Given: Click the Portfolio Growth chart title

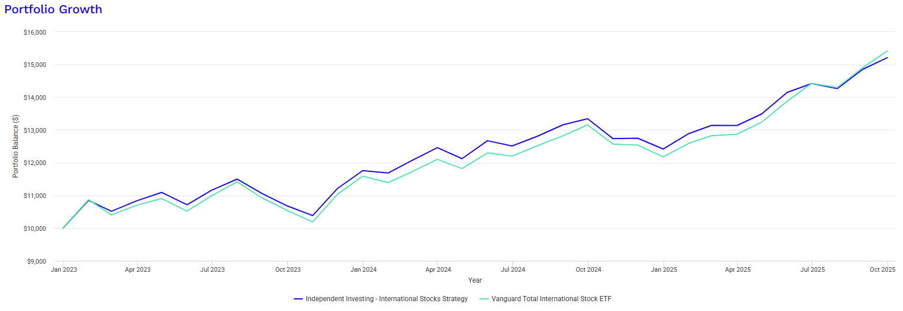Looking at the screenshot, I should tap(53, 9).
